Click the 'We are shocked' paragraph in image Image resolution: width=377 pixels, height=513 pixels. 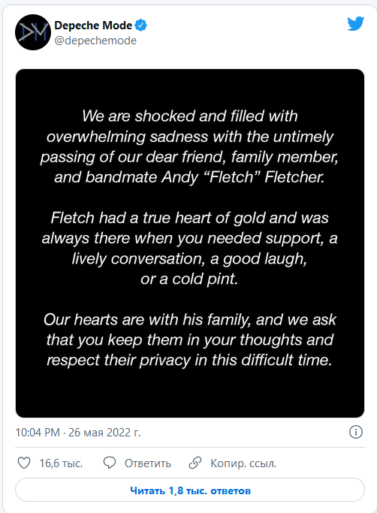pos(189,146)
